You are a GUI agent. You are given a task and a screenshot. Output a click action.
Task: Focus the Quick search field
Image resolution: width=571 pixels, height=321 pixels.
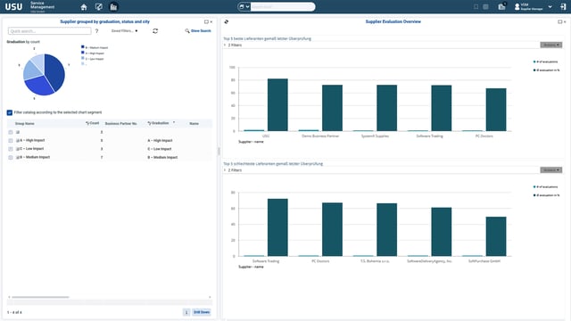(x=50, y=31)
